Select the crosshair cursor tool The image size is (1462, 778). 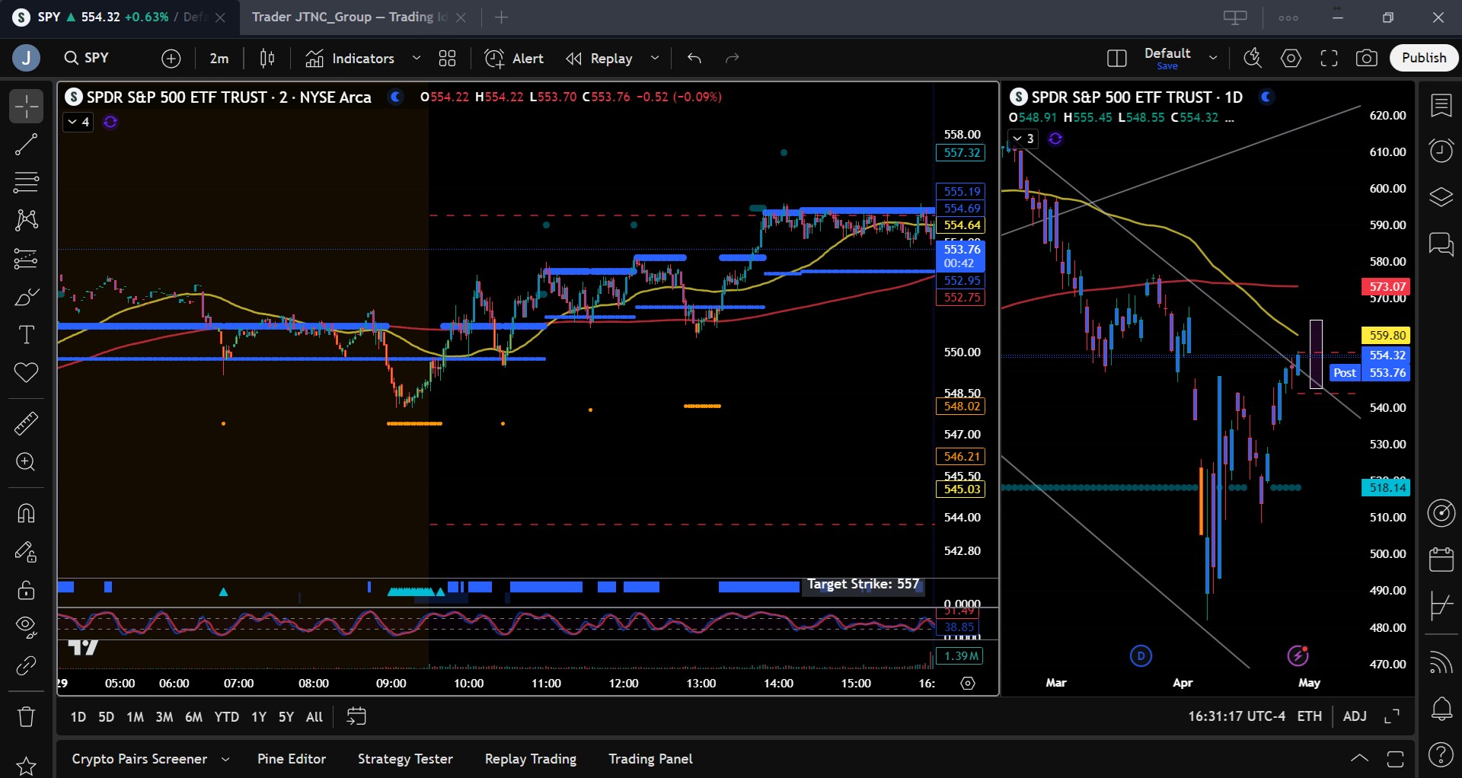26,106
